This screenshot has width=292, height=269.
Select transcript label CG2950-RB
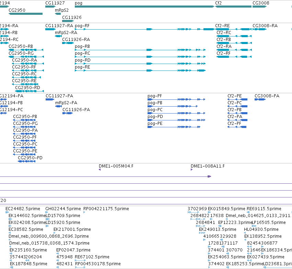pos(21,46)
